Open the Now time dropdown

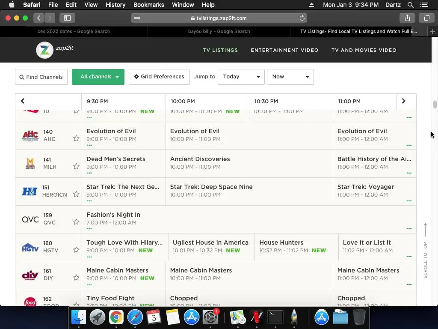point(290,77)
